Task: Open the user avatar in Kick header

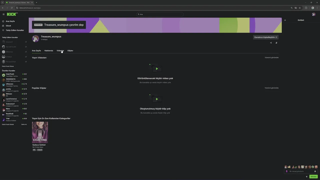Action: pos(313,14)
